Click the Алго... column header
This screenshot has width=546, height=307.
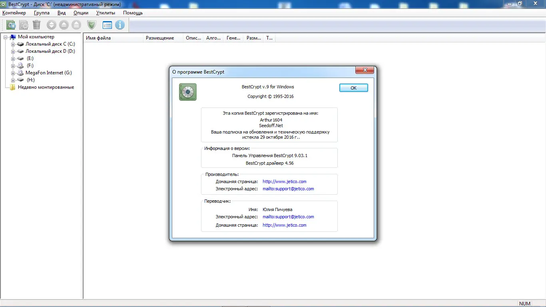click(213, 38)
